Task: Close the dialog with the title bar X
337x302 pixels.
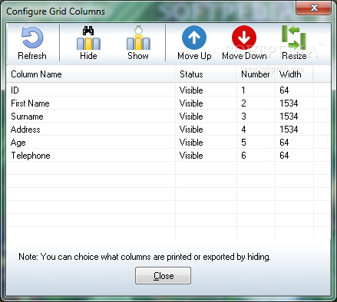Action: click(314, 8)
